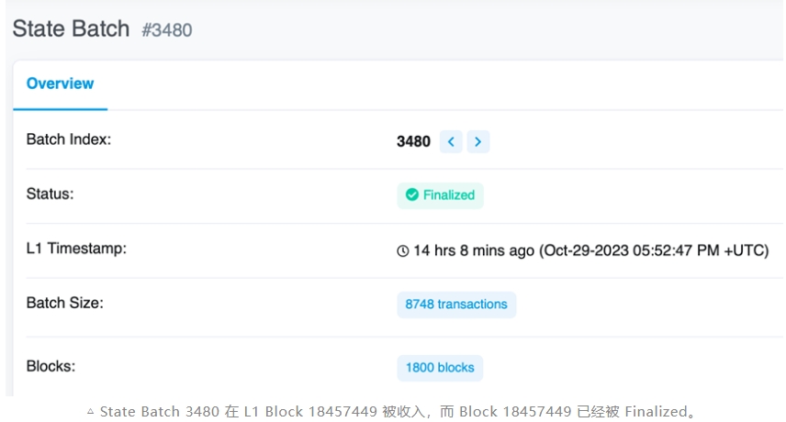Click the #3480 batch number in heading
Screen dimensions: 786x422
click(x=167, y=30)
